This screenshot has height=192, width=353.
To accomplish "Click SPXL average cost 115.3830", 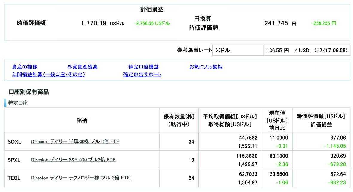I will [x=247, y=156].
